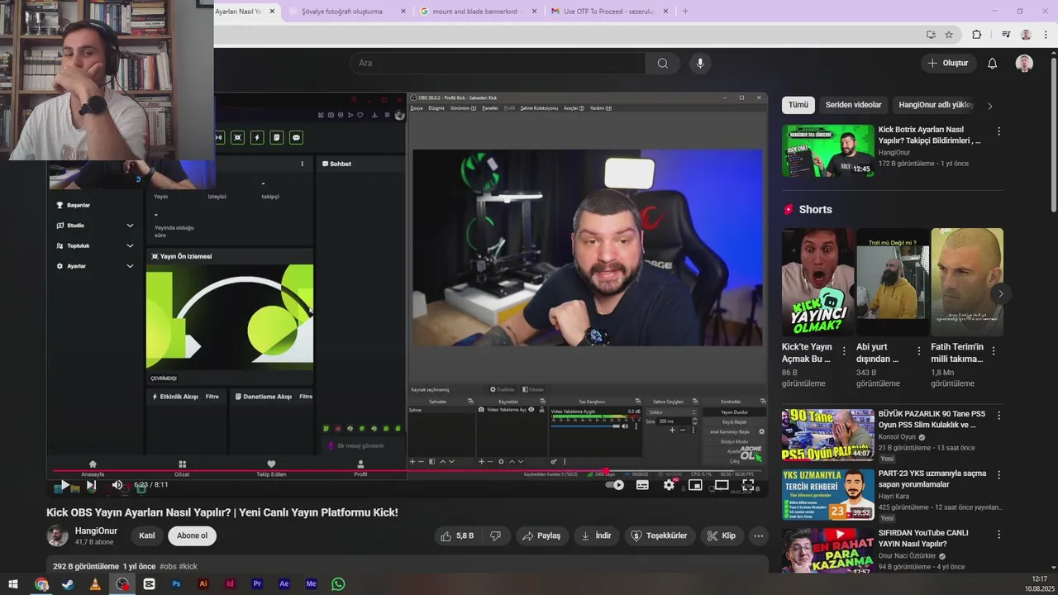Screen dimensions: 1058x595
Task: Bookmark this page with star icon
Action: pos(949,35)
